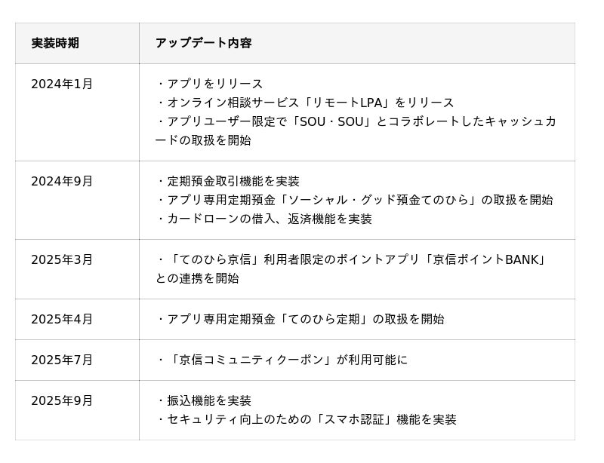This screenshot has width=604, height=463.
Task: Click the リモートLPA release line
Action: tap(305, 103)
